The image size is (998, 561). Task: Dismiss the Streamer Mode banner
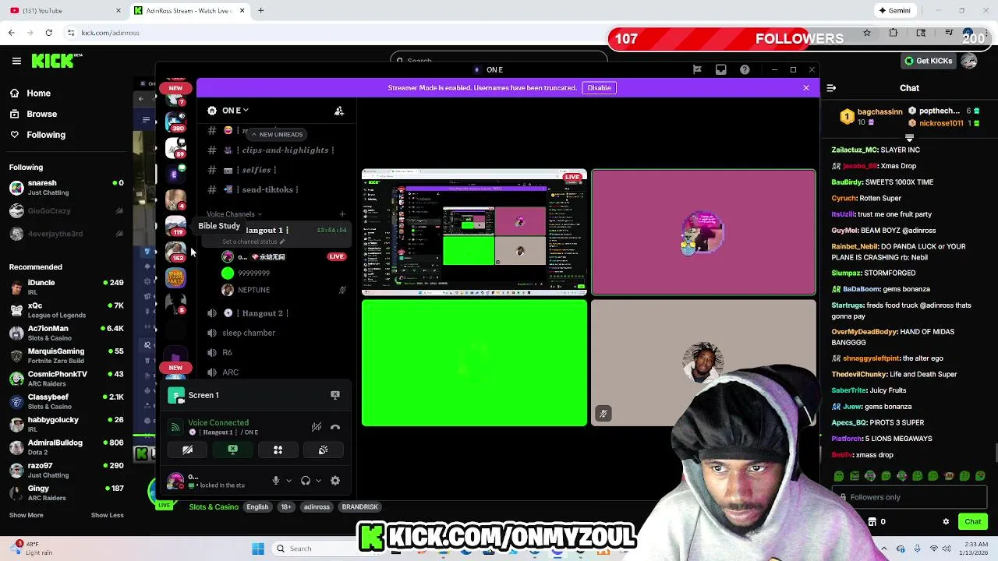point(806,88)
